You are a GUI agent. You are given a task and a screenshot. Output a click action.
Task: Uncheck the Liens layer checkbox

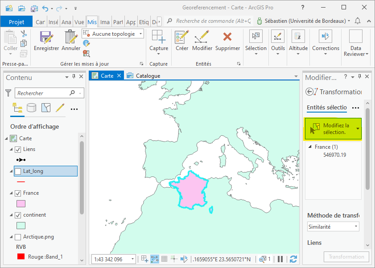pyautogui.click(x=18, y=149)
